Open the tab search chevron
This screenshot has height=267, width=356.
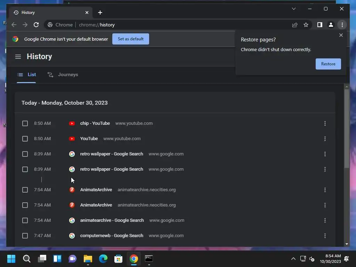pos(293,9)
